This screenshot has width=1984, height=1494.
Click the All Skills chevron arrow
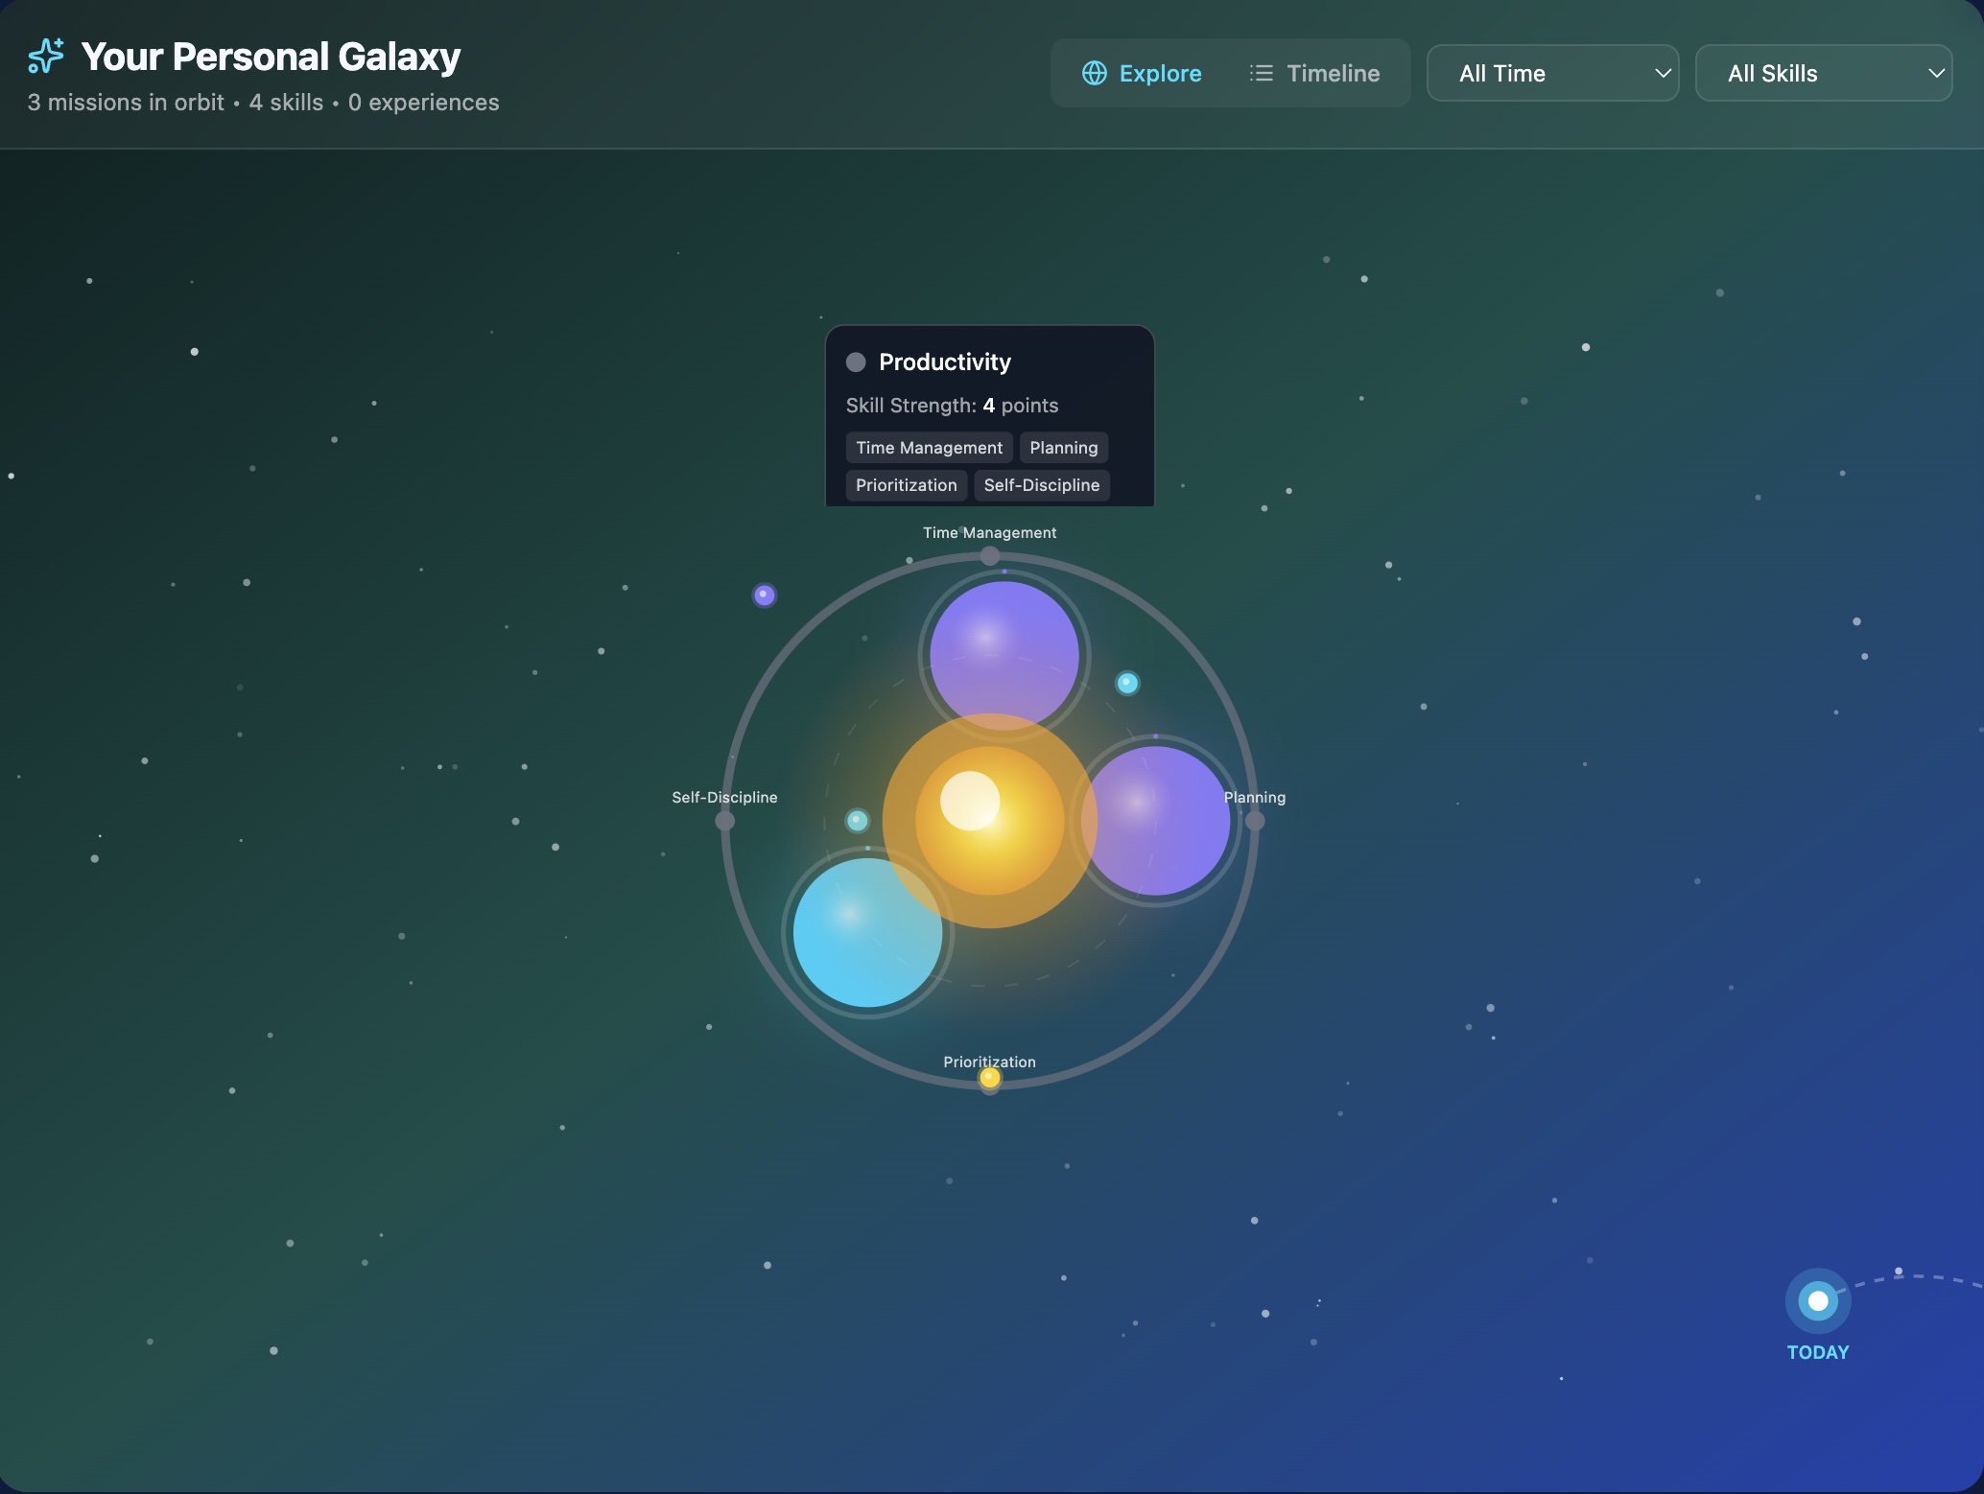click(1936, 73)
